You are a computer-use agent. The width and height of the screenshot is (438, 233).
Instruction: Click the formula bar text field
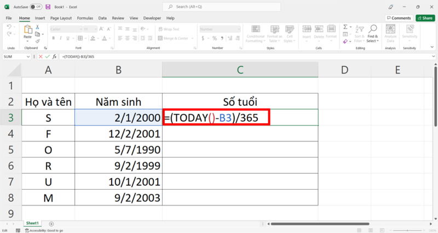(245, 56)
